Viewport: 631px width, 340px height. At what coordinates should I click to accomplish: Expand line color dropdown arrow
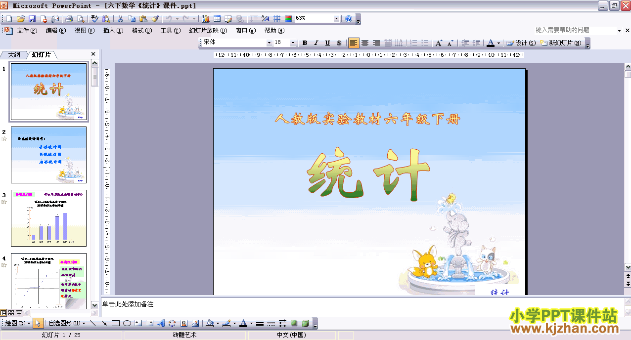pos(233,323)
